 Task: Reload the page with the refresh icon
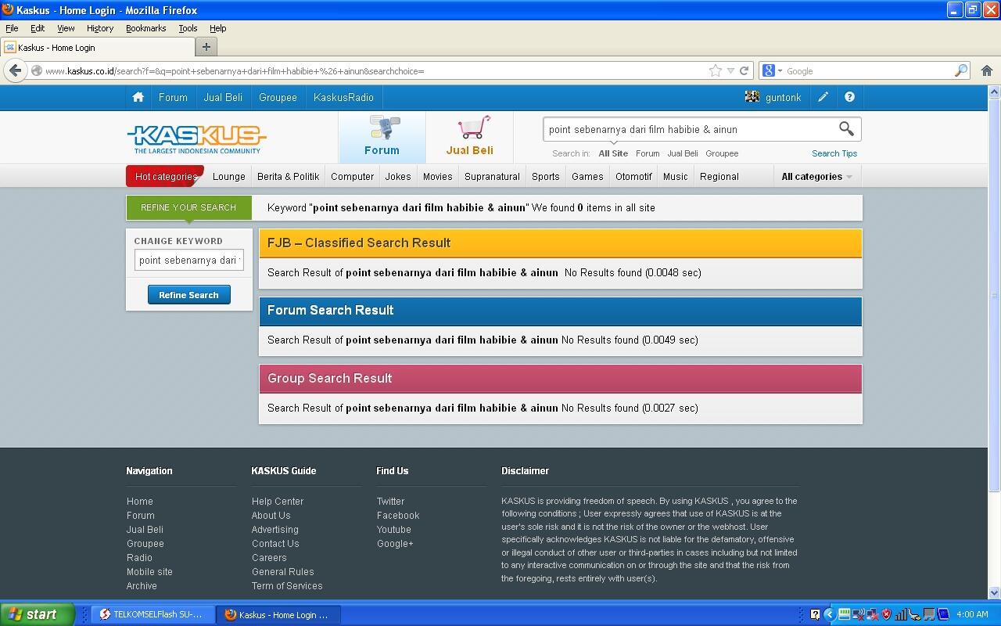pos(744,70)
